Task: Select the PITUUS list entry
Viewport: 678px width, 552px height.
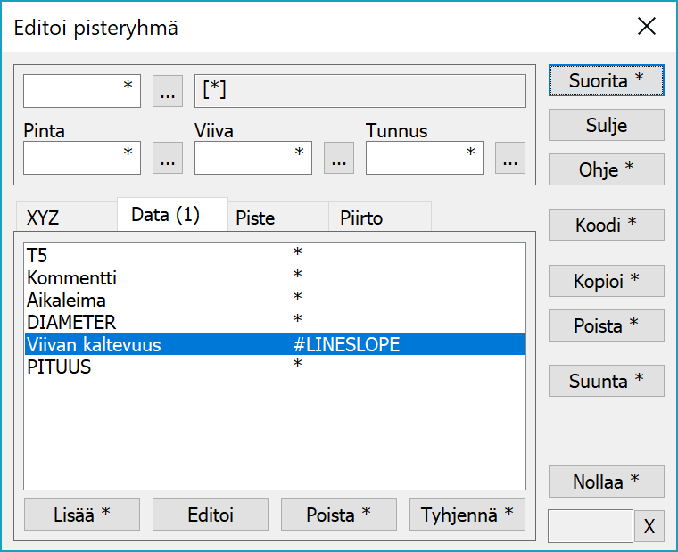Action: tap(59, 367)
